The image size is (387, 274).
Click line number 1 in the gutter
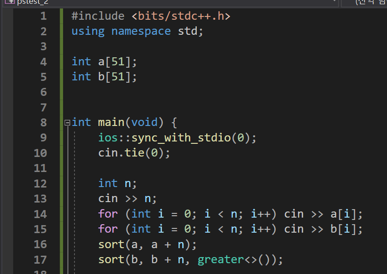click(44, 16)
